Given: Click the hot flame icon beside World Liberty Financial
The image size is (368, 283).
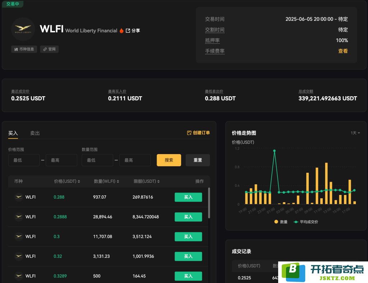Looking at the screenshot, I should 121,31.
